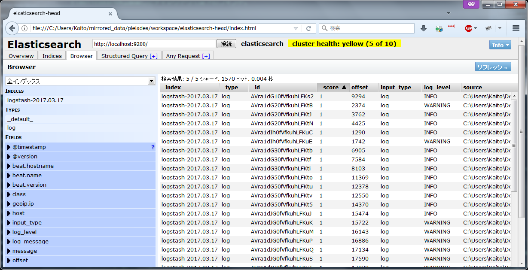The image size is (528, 270).
Task: Switch to the Indices tab
Action: pyautogui.click(x=52, y=56)
